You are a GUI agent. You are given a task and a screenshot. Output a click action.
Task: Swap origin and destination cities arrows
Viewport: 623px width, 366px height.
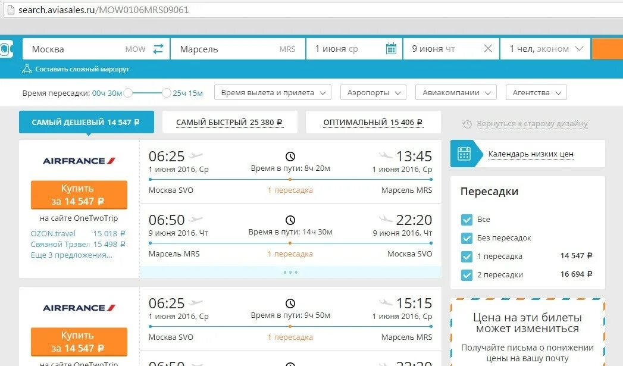tap(158, 49)
